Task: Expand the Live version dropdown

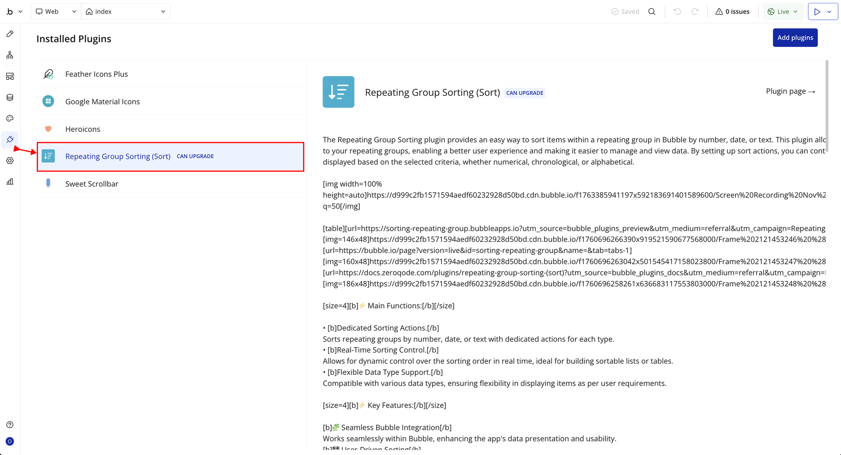Action: pyautogui.click(x=783, y=11)
